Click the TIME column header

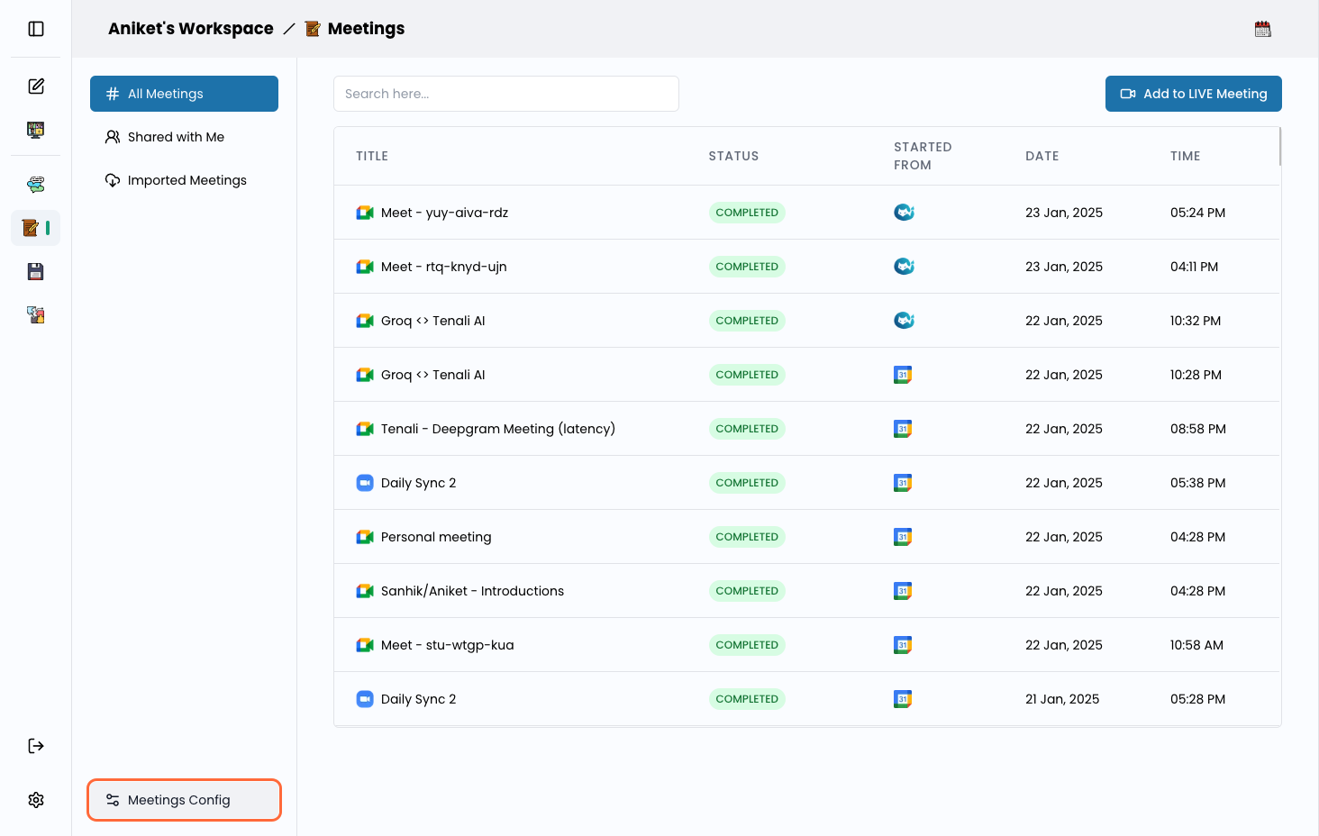[x=1186, y=156]
